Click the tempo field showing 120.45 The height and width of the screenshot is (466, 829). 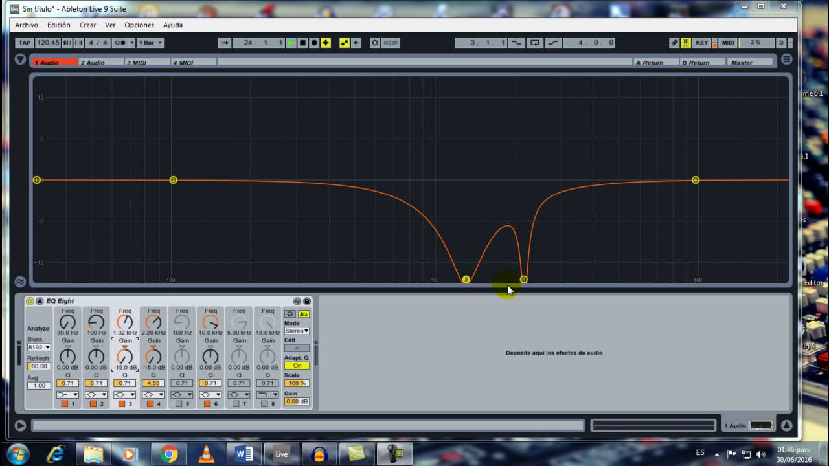tap(48, 43)
